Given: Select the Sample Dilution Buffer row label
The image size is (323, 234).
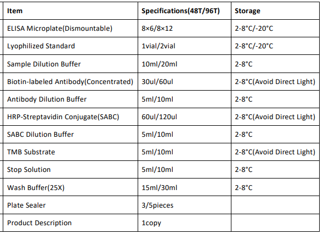Looking at the screenshot, I should (x=44, y=64).
